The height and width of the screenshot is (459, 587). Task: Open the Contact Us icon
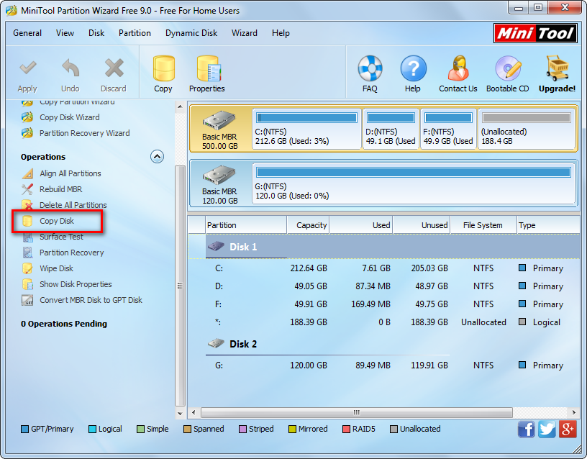(458, 68)
